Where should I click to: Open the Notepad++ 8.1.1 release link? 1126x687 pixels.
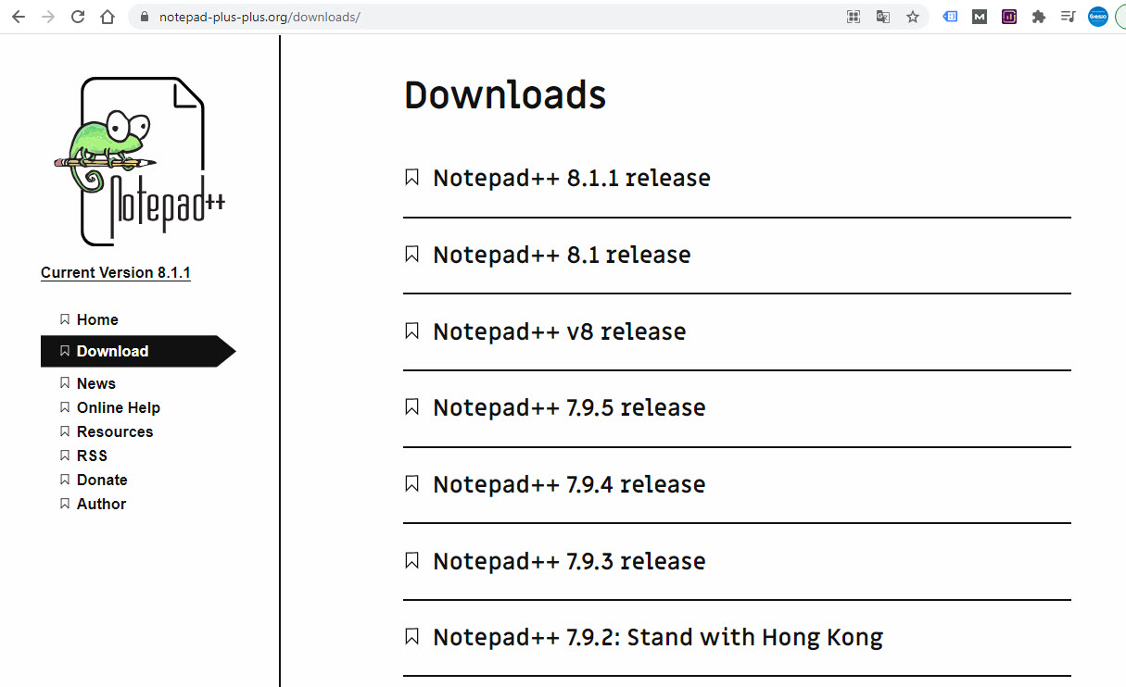[572, 178]
